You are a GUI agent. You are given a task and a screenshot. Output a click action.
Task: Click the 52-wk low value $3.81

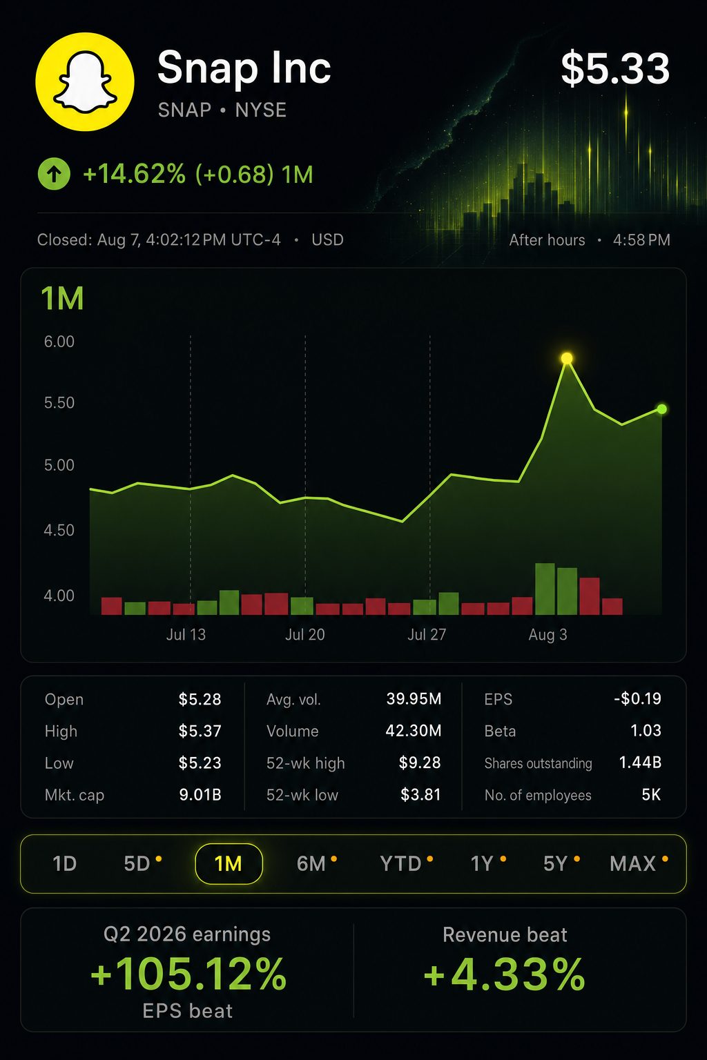(420, 794)
